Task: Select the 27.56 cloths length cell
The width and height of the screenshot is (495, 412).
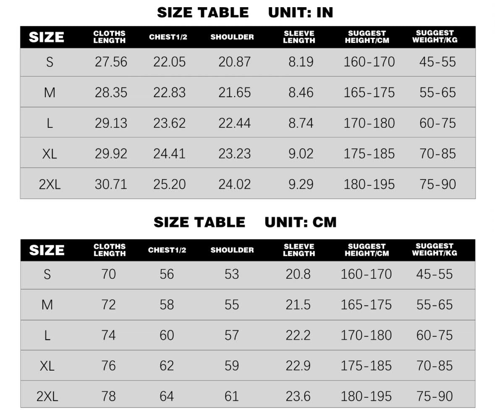Action: (111, 62)
